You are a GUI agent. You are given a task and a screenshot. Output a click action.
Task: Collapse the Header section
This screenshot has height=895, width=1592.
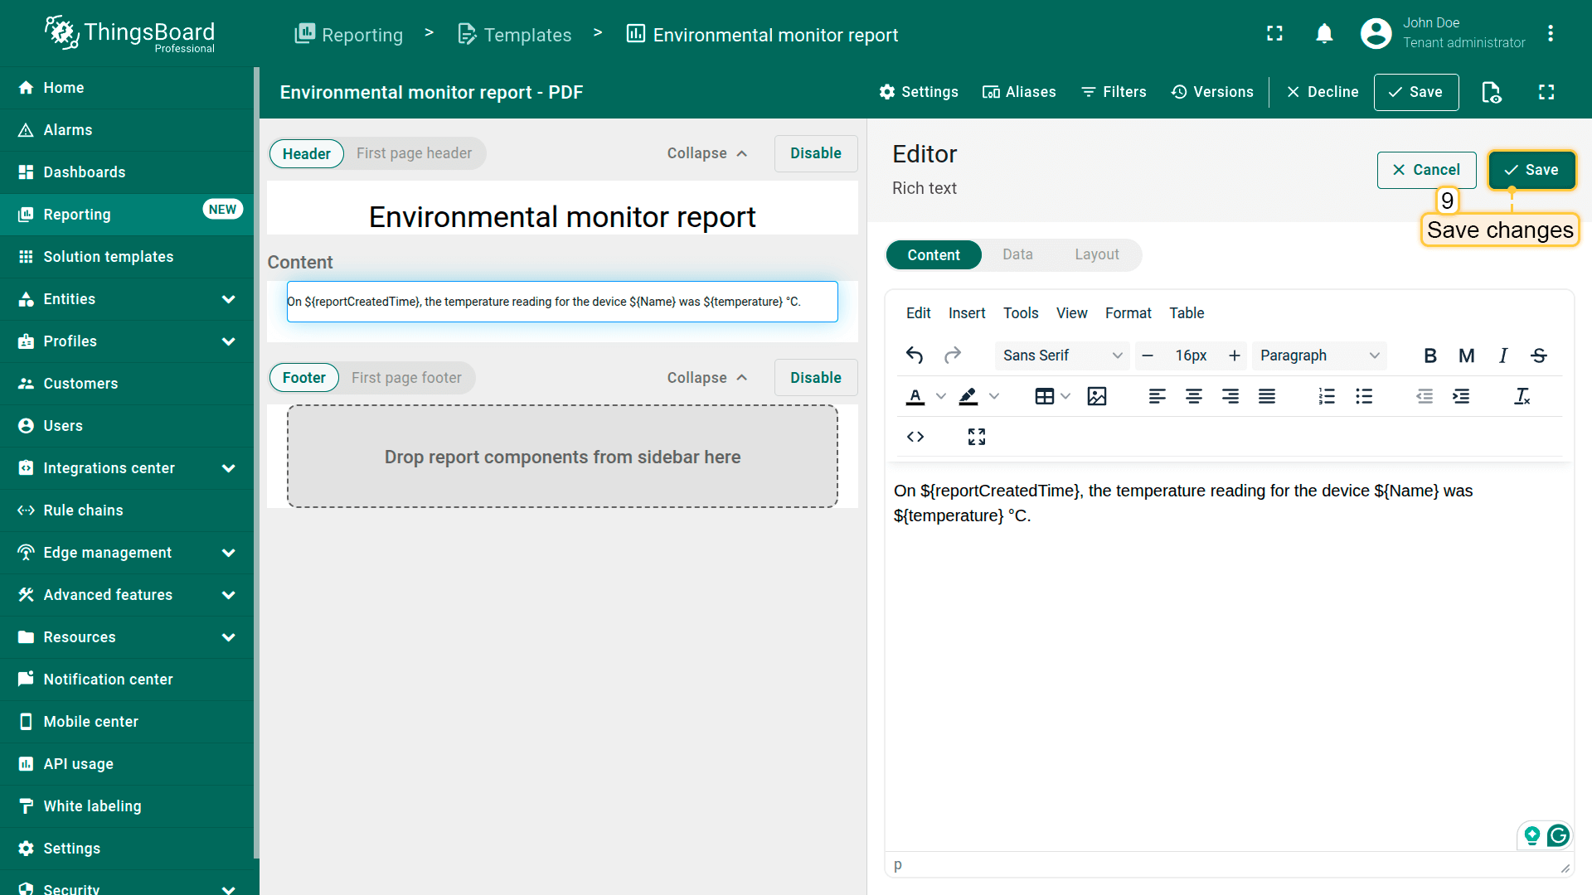[707, 153]
